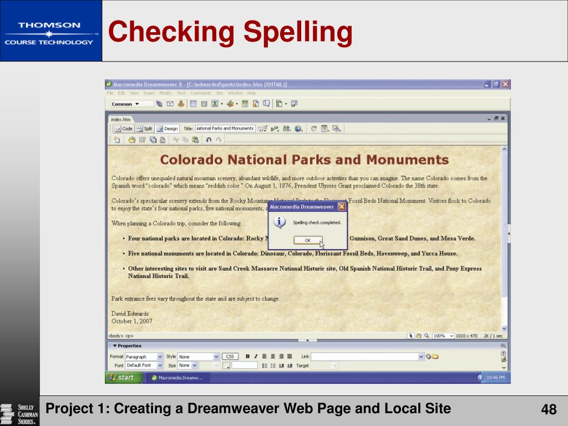Open Property inspector help question icon

pos(503,353)
